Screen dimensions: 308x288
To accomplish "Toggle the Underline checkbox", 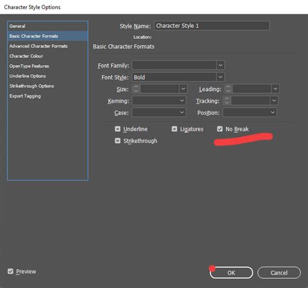I will coord(118,129).
